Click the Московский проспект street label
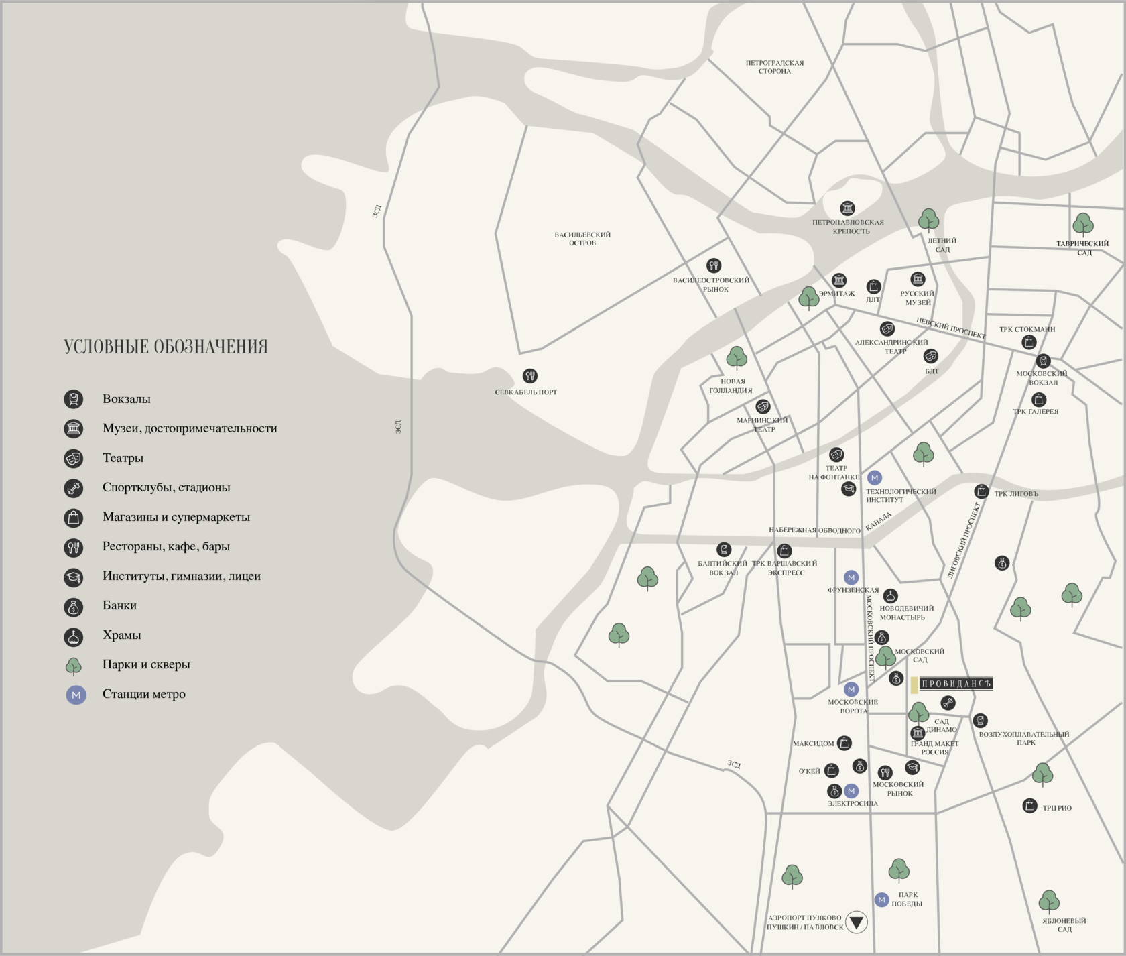1126x956 pixels. click(x=871, y=638)
